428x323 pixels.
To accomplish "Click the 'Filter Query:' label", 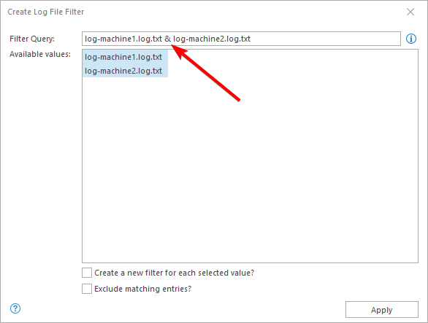I will [32, 39].
